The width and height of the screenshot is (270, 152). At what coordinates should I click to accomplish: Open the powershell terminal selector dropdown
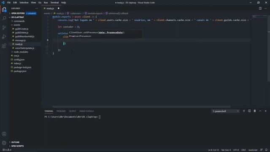pyautogui.click(x=226, y=111)
